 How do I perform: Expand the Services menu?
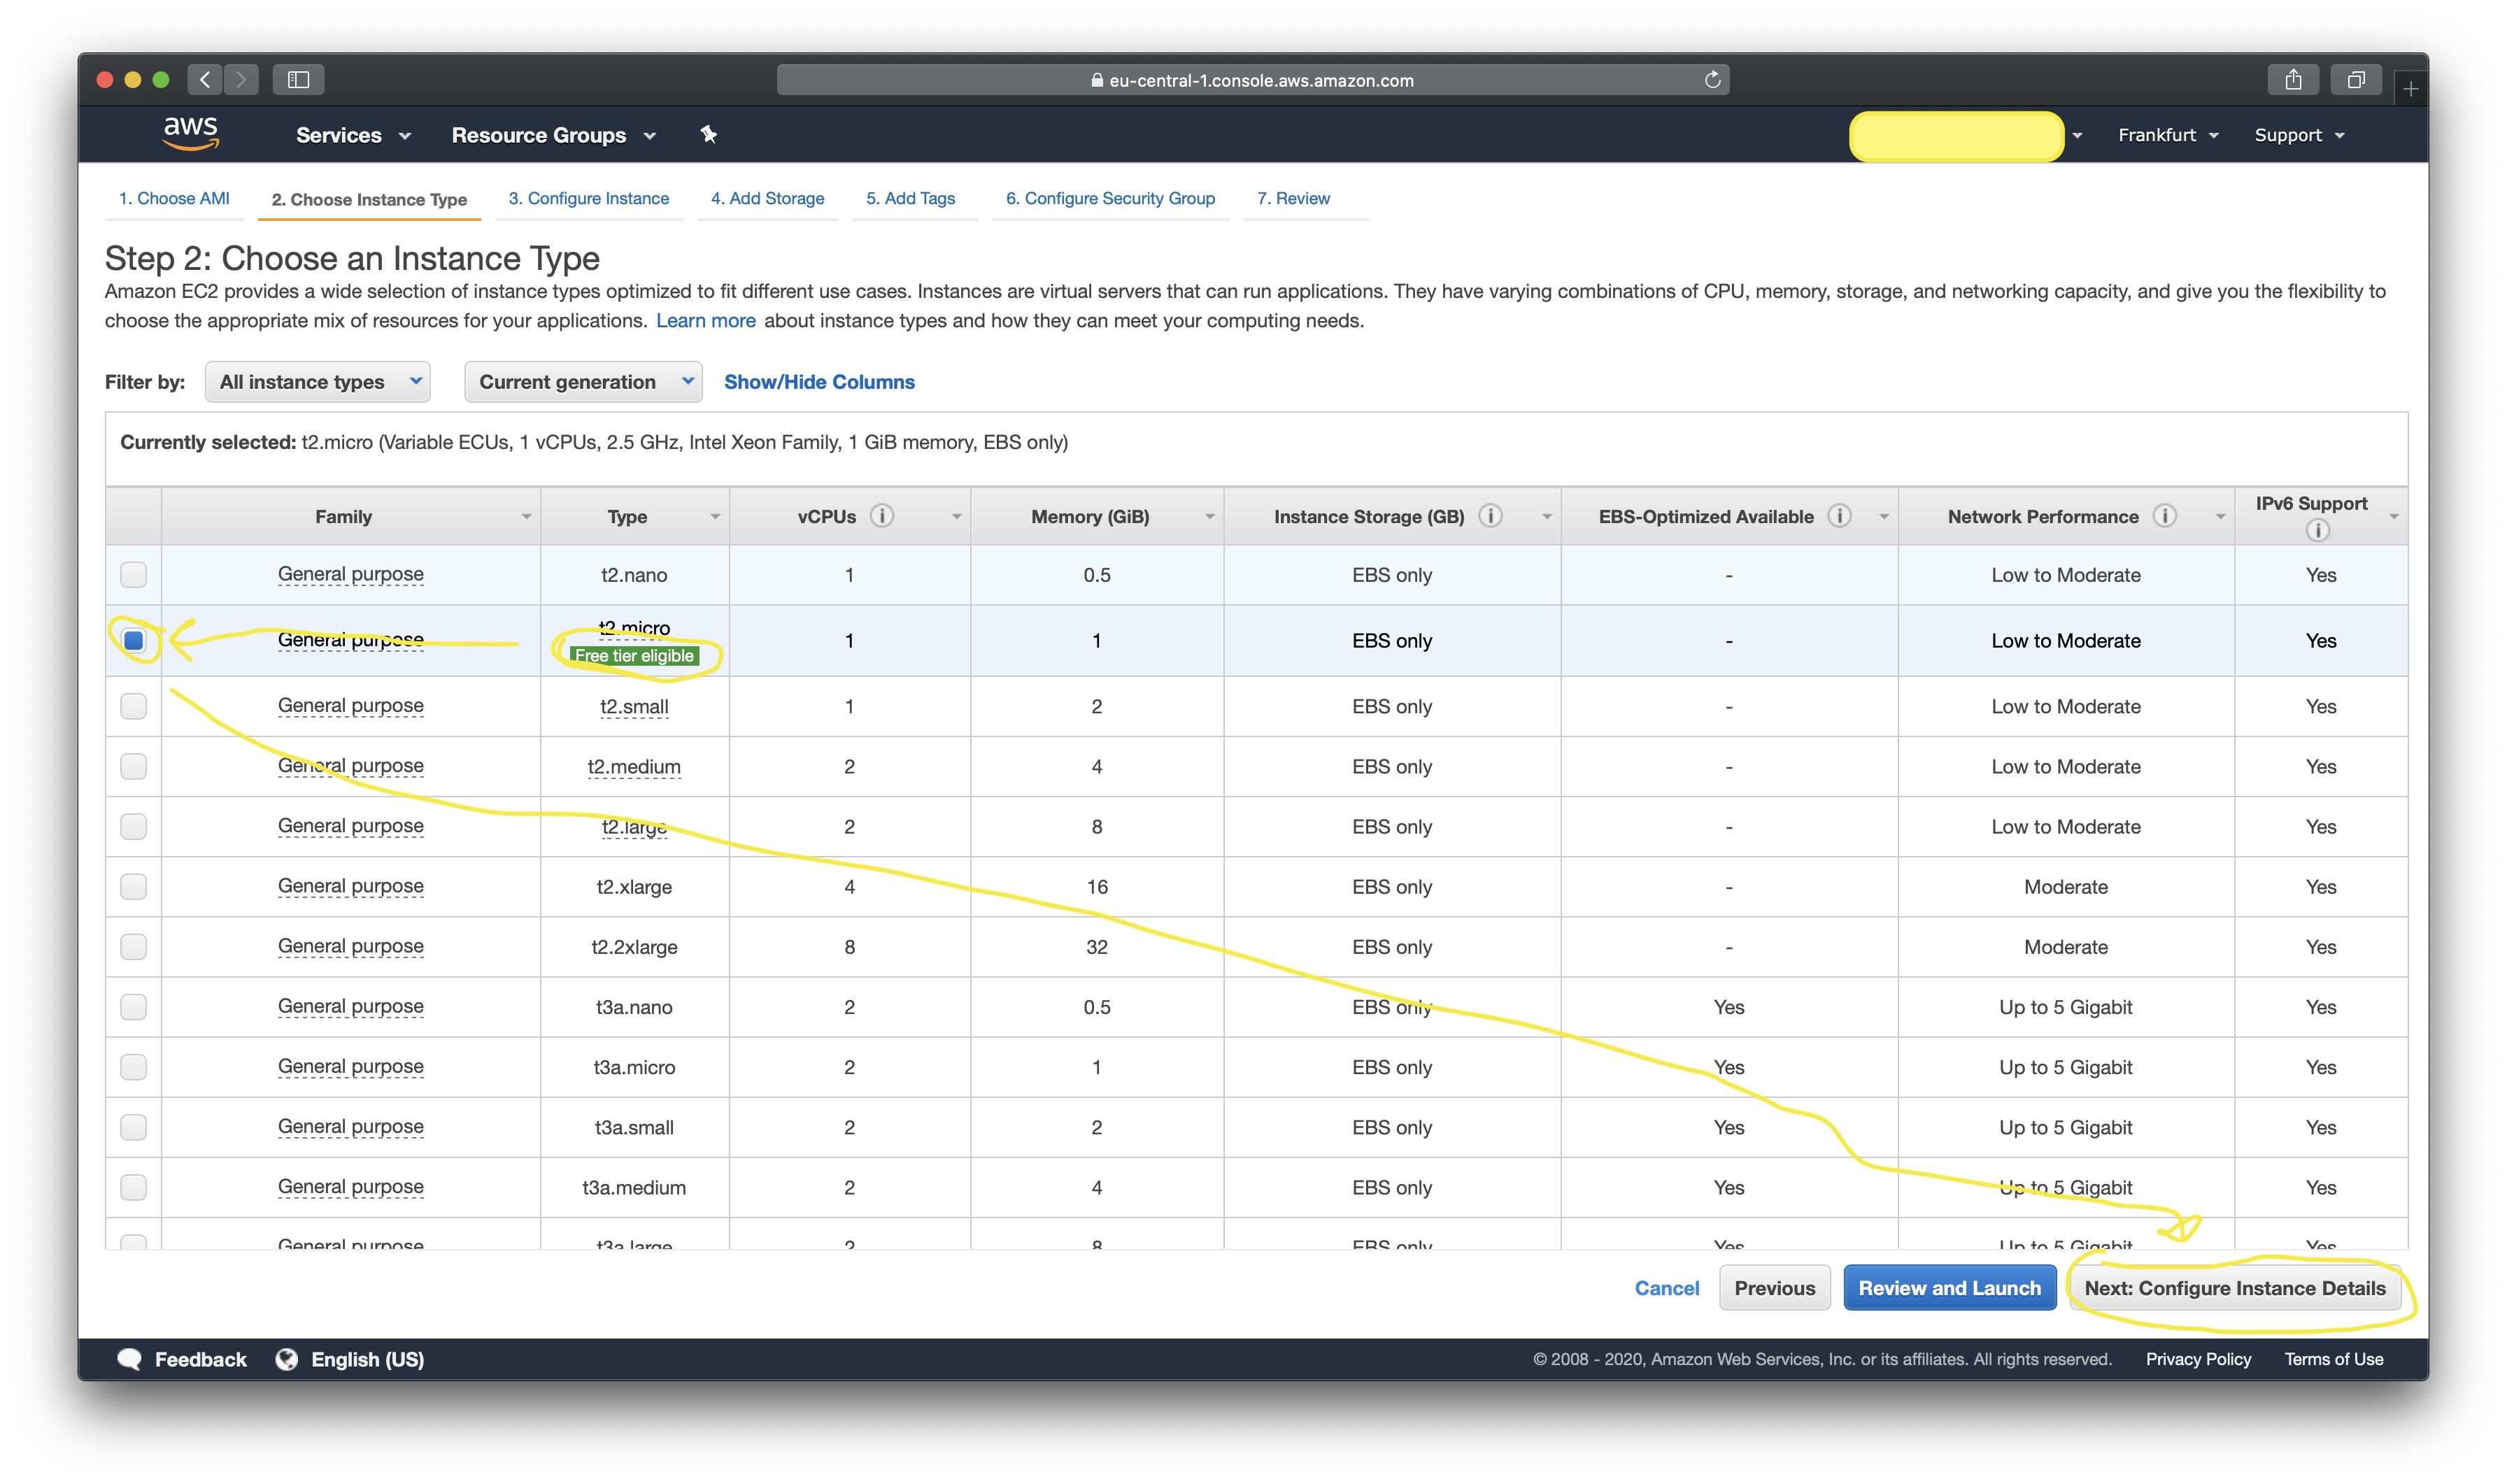[353, 135]
